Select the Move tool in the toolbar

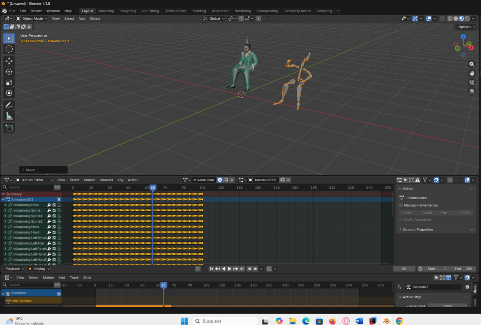[9, 61]
